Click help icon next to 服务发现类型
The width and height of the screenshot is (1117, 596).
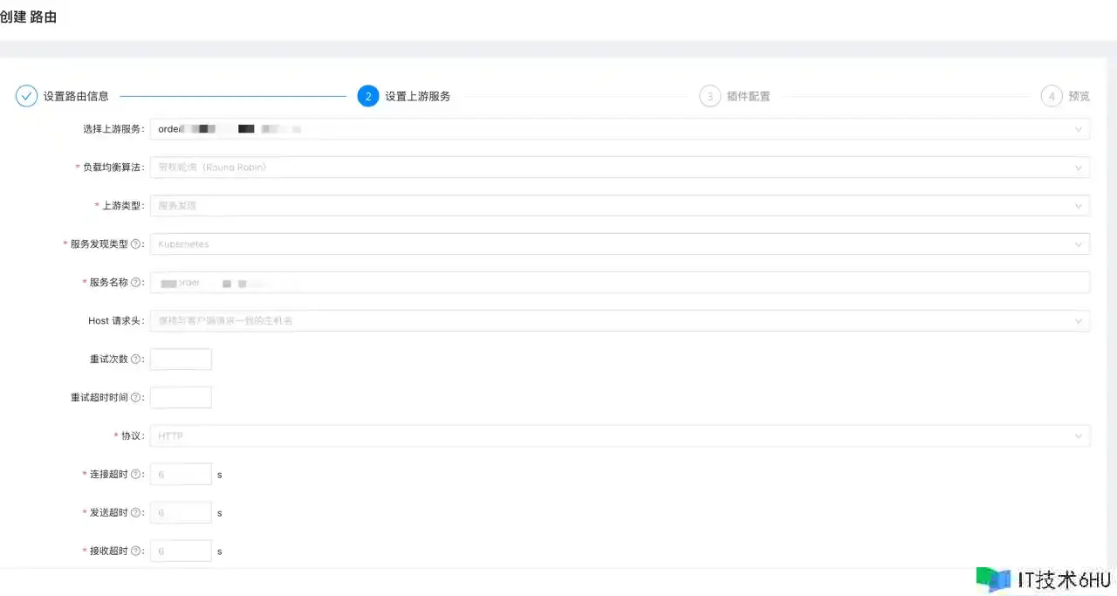135,244
